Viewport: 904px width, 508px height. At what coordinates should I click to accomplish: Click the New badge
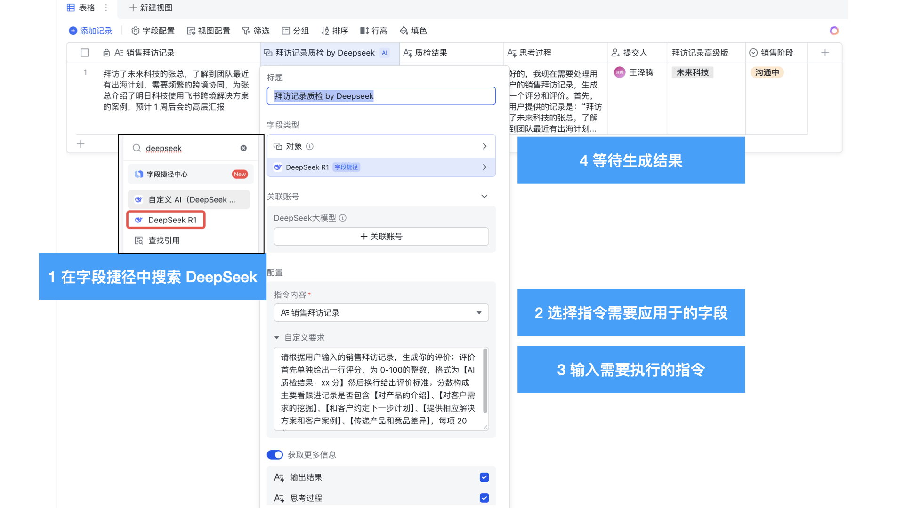click(240, 174)
